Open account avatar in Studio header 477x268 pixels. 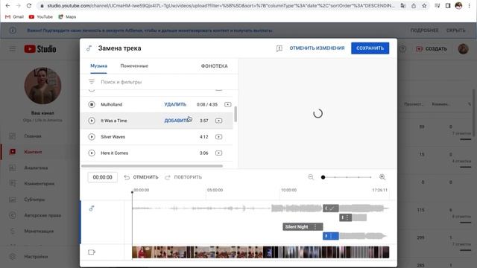(x=463, y=49)
